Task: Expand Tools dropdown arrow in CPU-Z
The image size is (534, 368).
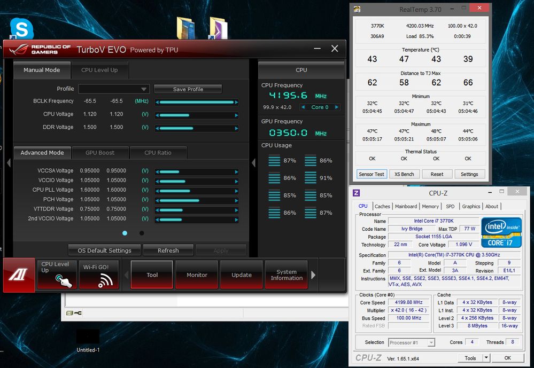Action: (x=486, y=358)
